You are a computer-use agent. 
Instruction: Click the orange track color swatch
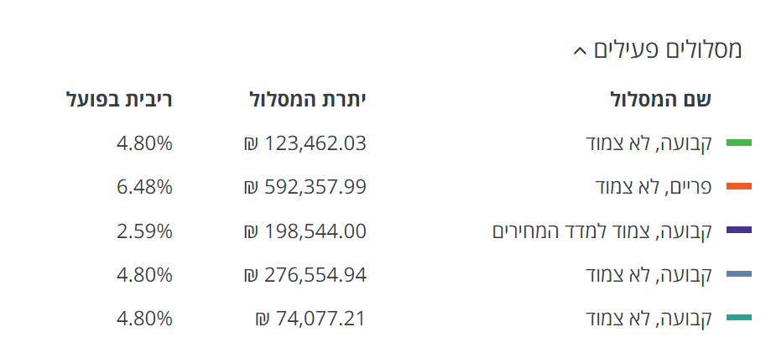pos(738,187)
